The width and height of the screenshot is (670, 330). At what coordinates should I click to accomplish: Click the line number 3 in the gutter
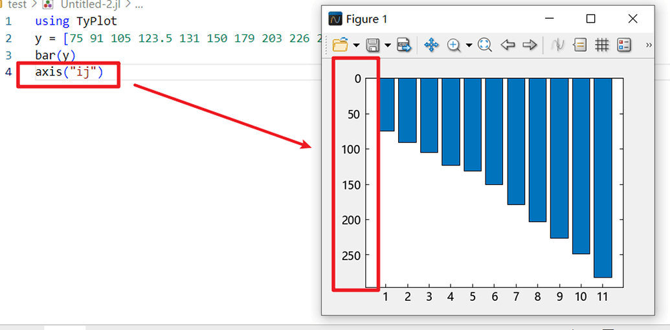[x=9, y=56]
